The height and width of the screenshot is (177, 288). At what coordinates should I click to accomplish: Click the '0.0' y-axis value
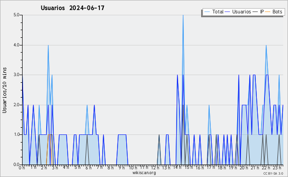coord(16,165)
